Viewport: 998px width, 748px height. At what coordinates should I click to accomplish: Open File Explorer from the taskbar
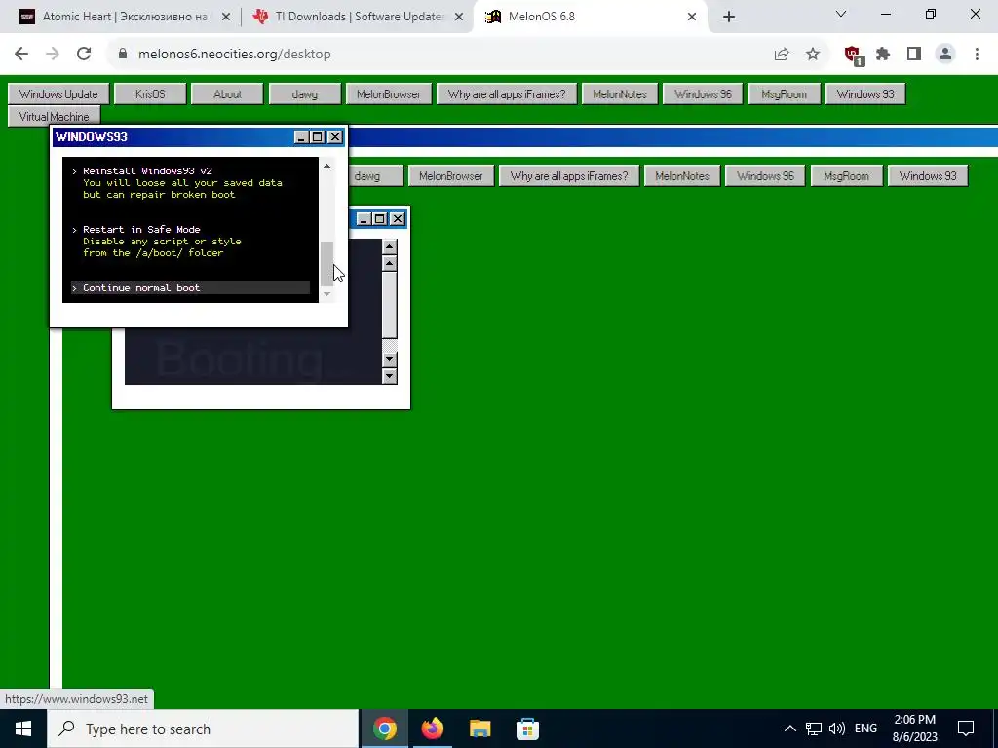480,729
